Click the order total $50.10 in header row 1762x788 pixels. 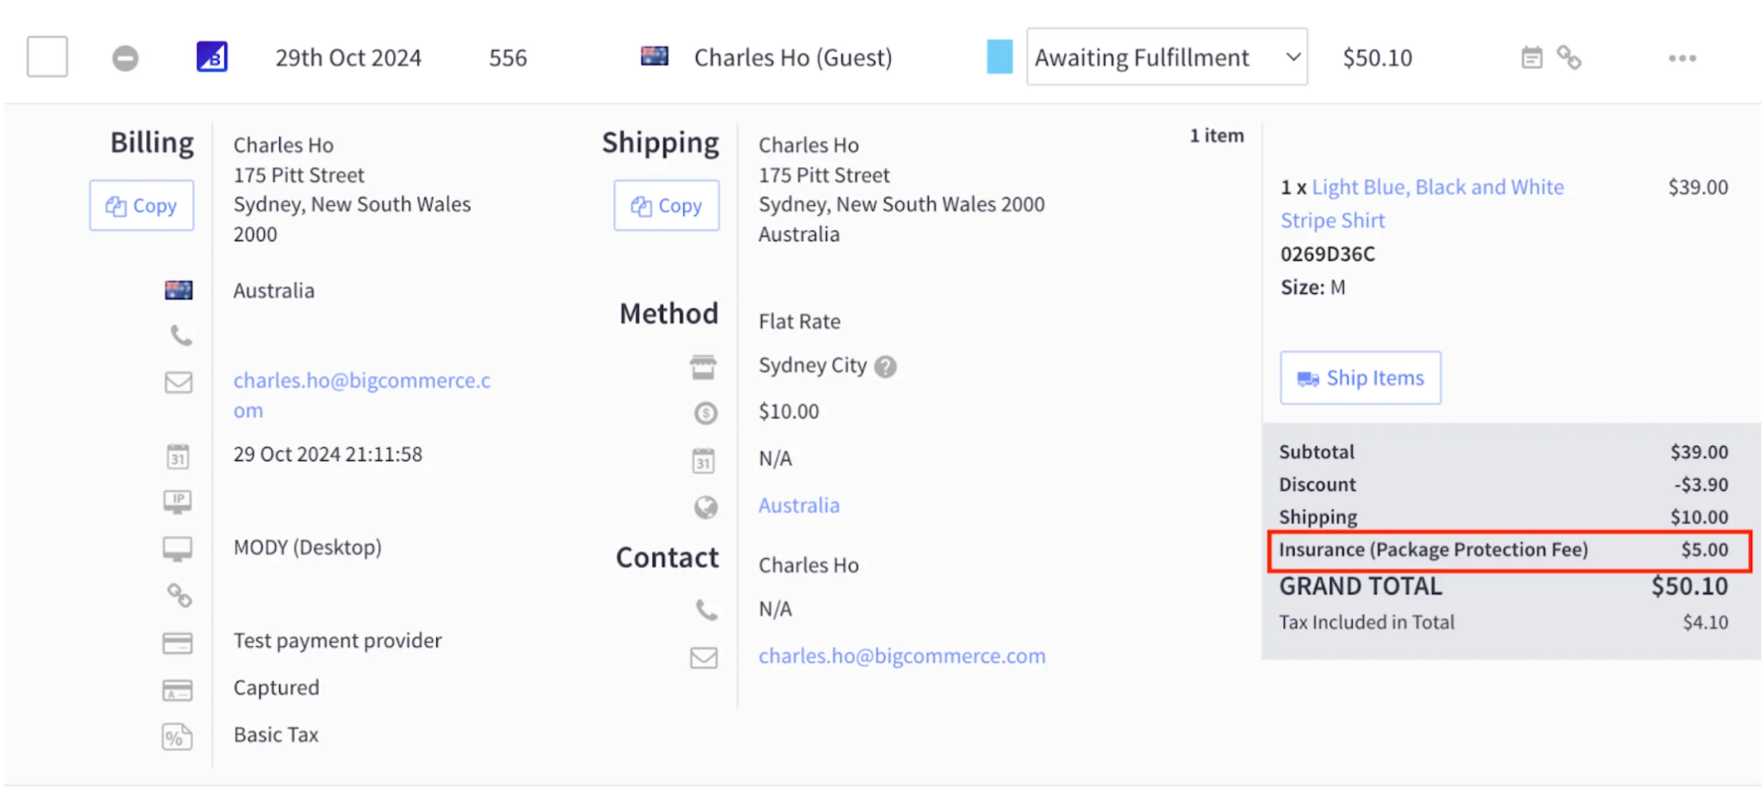[x=1378, y=57]
